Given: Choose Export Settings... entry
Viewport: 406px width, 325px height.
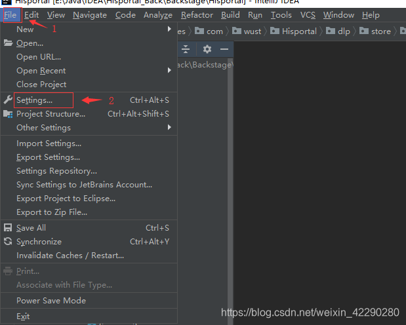Looking at the screenshot, I should (89, 157).
